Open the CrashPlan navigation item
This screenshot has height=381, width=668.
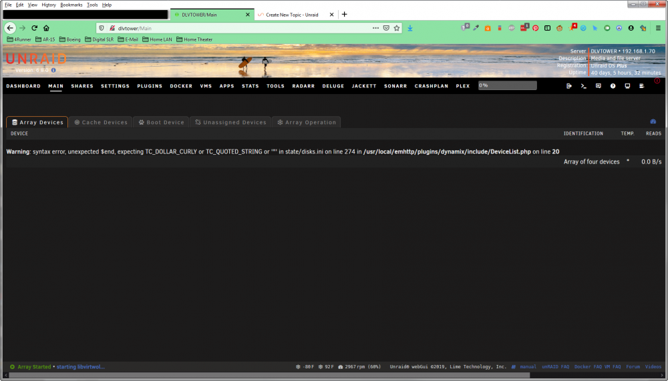coord(431,86)
